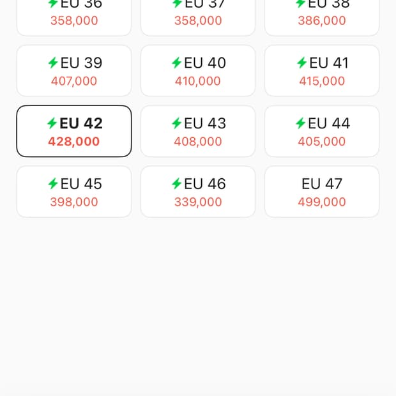
Task: Tap the lowest price 339,000
Action: tap(198, 202)
